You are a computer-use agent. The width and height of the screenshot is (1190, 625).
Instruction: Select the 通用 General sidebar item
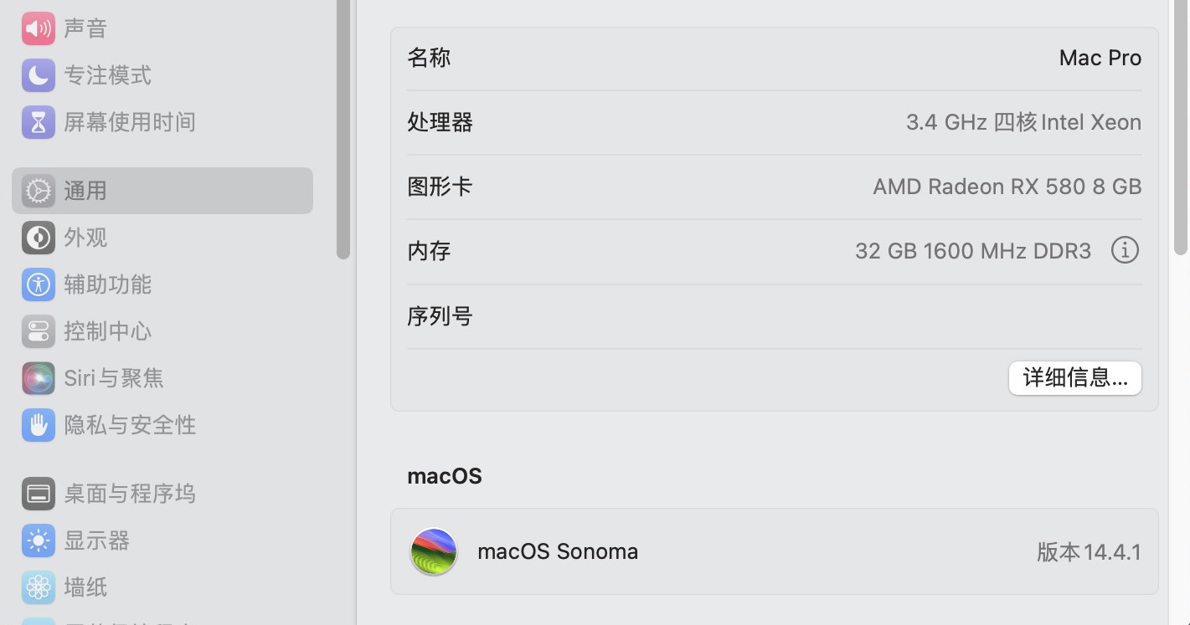pyautogui.click(x=162, y=191)
